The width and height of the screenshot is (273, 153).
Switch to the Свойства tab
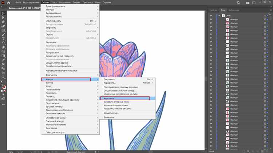(x=213, y=10)
